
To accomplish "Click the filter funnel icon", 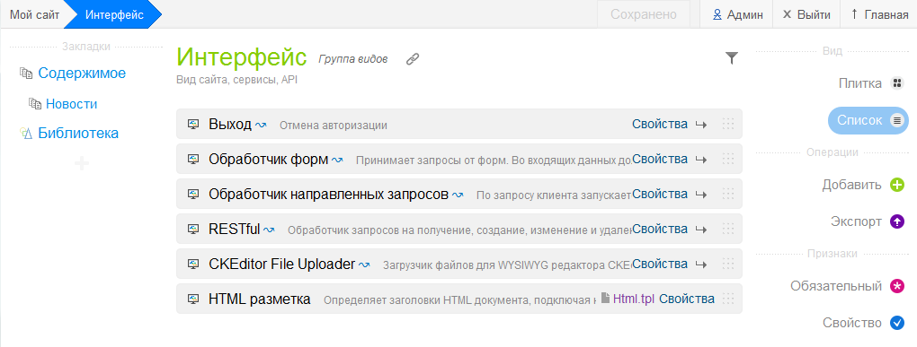I will coord(732,57).
